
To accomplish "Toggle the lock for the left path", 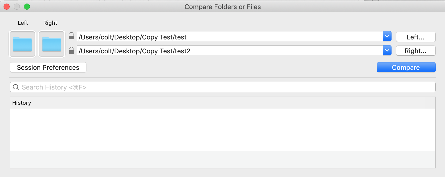I will [71, 36].
